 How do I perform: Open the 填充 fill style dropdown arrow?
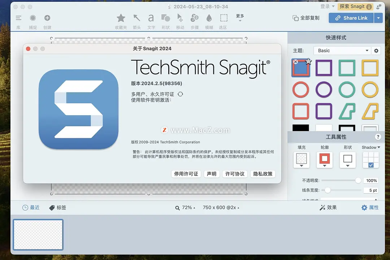coord(301,165)
